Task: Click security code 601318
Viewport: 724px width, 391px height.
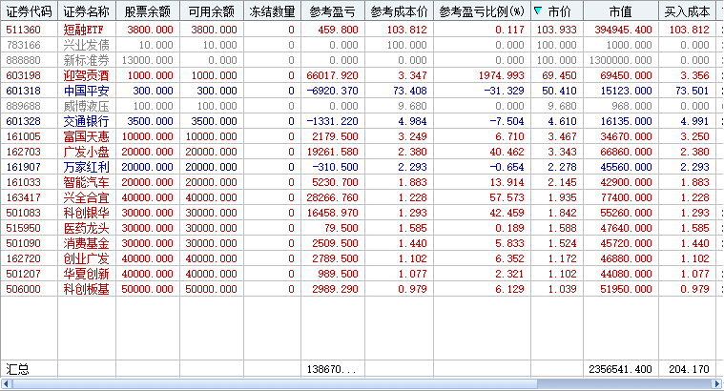Action: pyautogui.click(x=24, y=91)
